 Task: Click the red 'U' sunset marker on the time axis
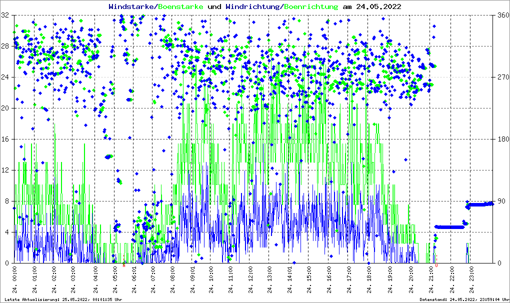[x=436, y=265]
